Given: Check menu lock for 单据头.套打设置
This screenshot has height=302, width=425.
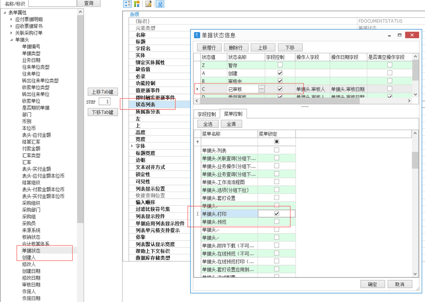Looking at the screenshot, I should [x=276, y=197].
